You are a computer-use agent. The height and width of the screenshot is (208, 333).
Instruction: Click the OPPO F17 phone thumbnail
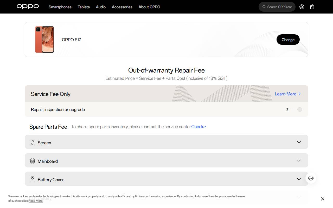pos(44,40)
